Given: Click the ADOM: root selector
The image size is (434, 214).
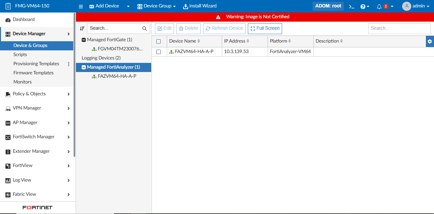Looking at the screenshot, I should (x=328, y=6).
